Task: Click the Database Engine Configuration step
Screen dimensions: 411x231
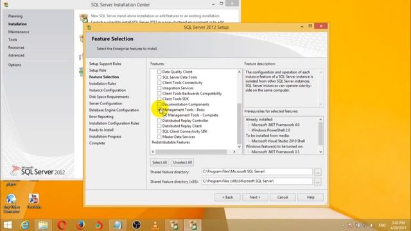Action: pos(114,110)
